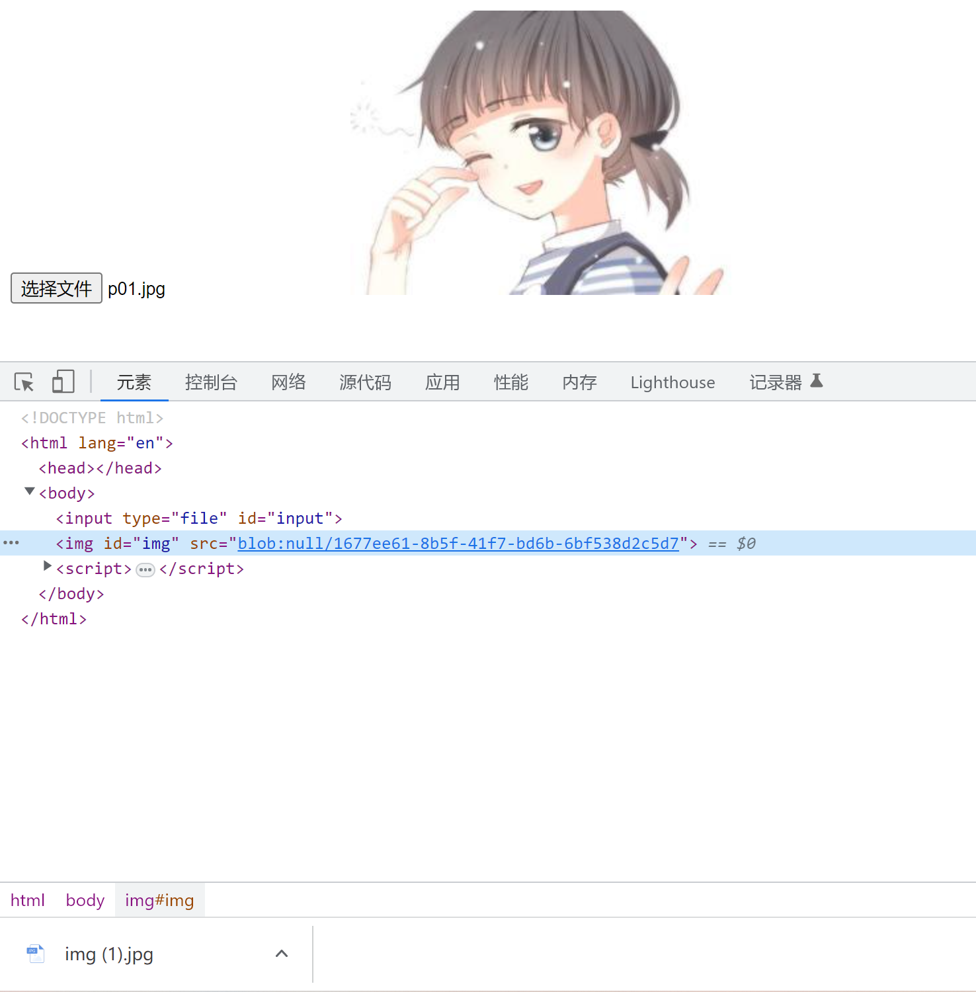
Task: Open the 源代码 tab
Action: [365, 382]
